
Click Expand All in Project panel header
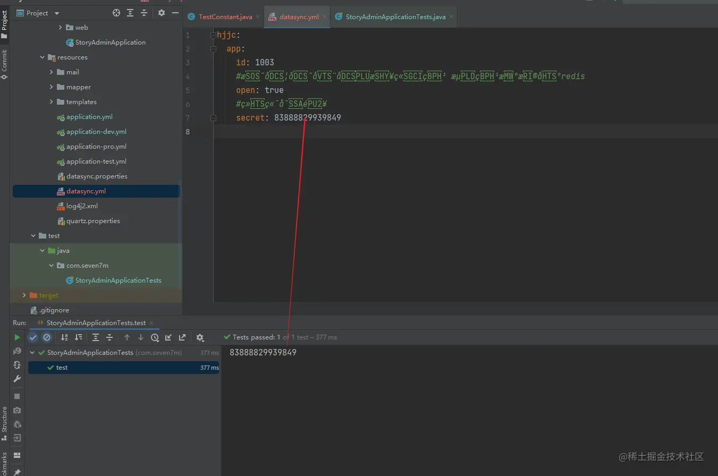point(131,13)
